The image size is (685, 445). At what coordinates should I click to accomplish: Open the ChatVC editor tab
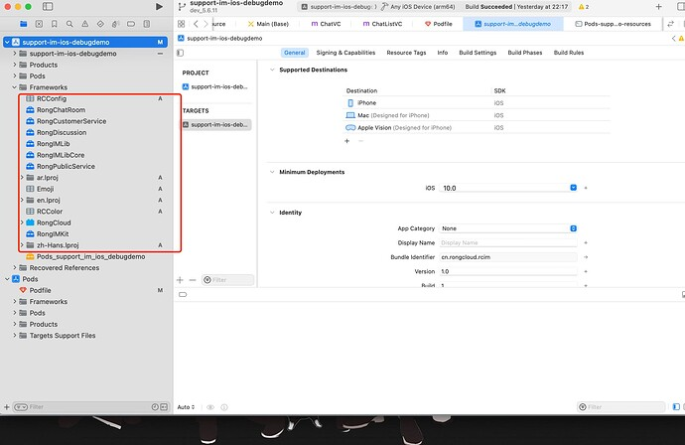click(326, 24)
